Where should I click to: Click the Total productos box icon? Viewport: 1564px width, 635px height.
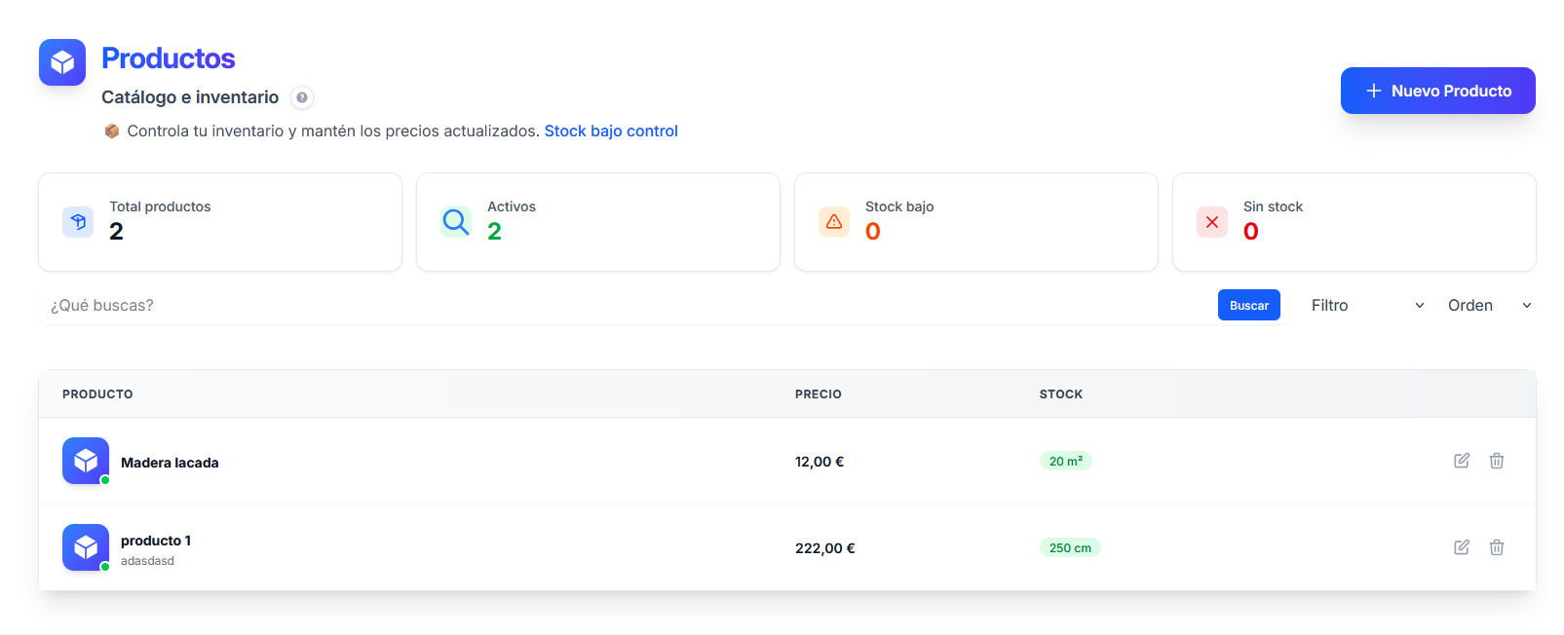pyautogui.click(x=78, y=222)
